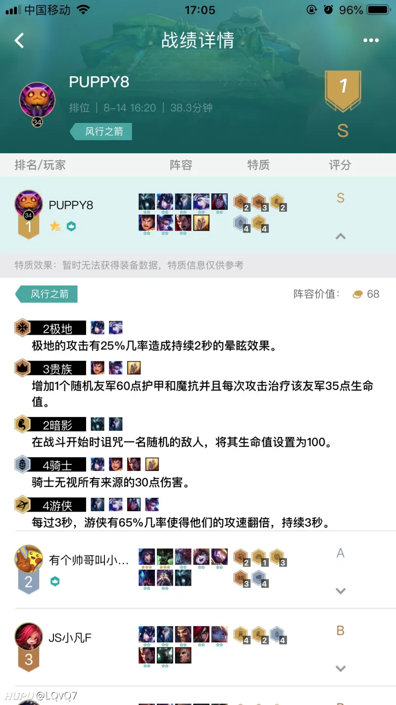Tap the 游侠 ranger trait icon
396x705 pixels.
pos(22,505)
